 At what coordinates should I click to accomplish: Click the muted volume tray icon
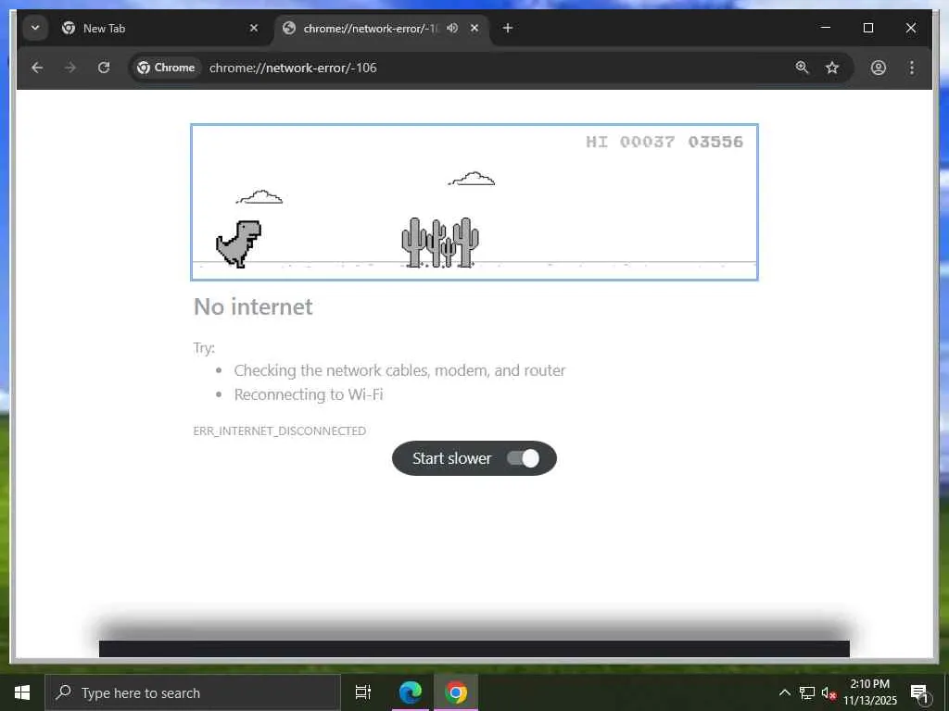pyautogui.click(x=829, y=692)
